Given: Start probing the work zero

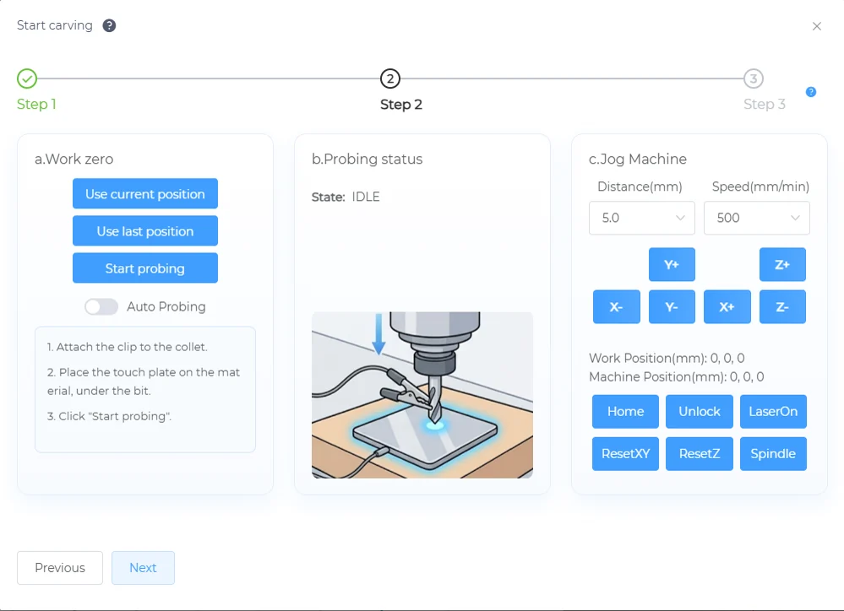Looking at the screenshot, I should point(145,268).
